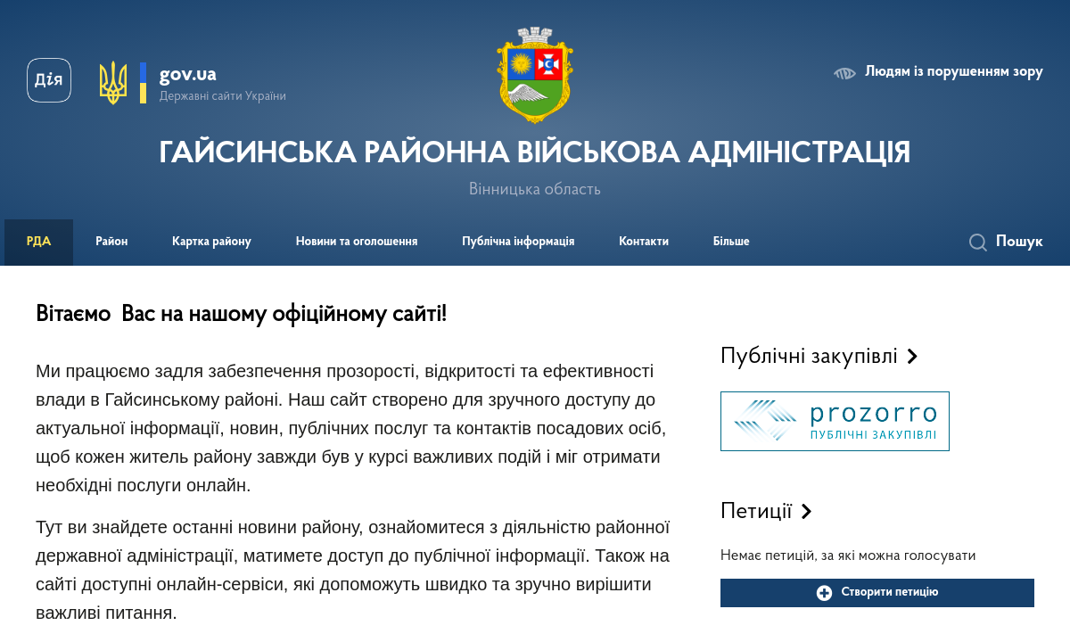Click the magnifying glass search icon
Image resolution: width=1070 pixels, height=642 pixels.
(978, 243)
